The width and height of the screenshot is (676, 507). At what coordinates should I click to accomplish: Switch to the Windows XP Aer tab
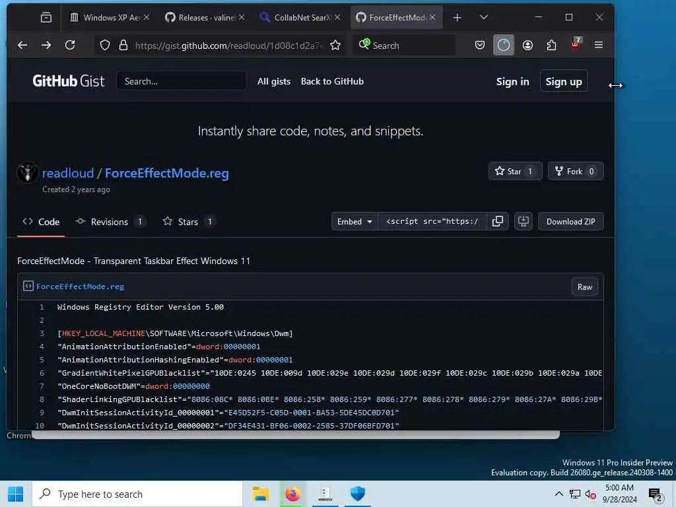(110, 17)
